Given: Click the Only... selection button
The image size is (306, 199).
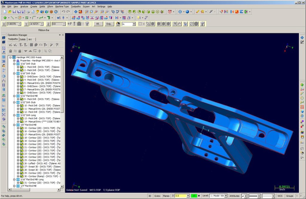Looking at the screenshot, I should point(109,24).
